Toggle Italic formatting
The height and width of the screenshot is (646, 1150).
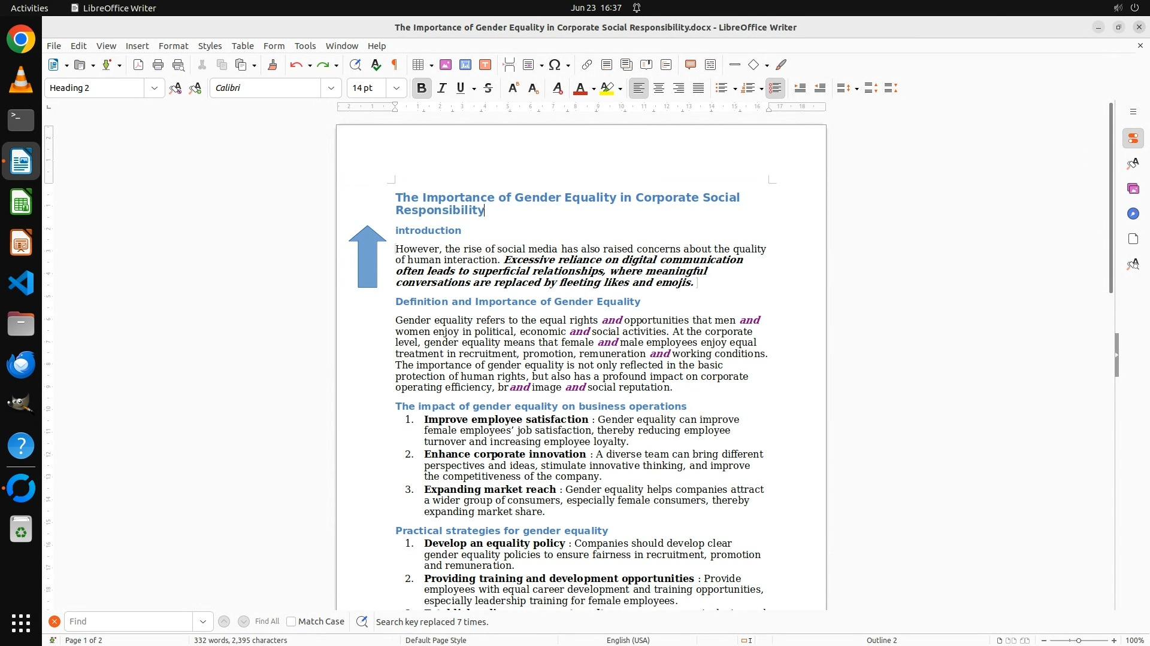442,89
